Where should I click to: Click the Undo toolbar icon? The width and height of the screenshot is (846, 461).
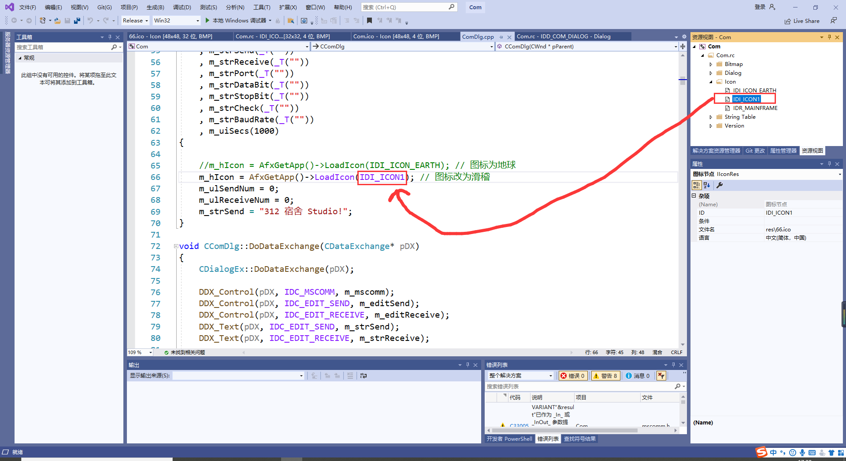point(90,20)
